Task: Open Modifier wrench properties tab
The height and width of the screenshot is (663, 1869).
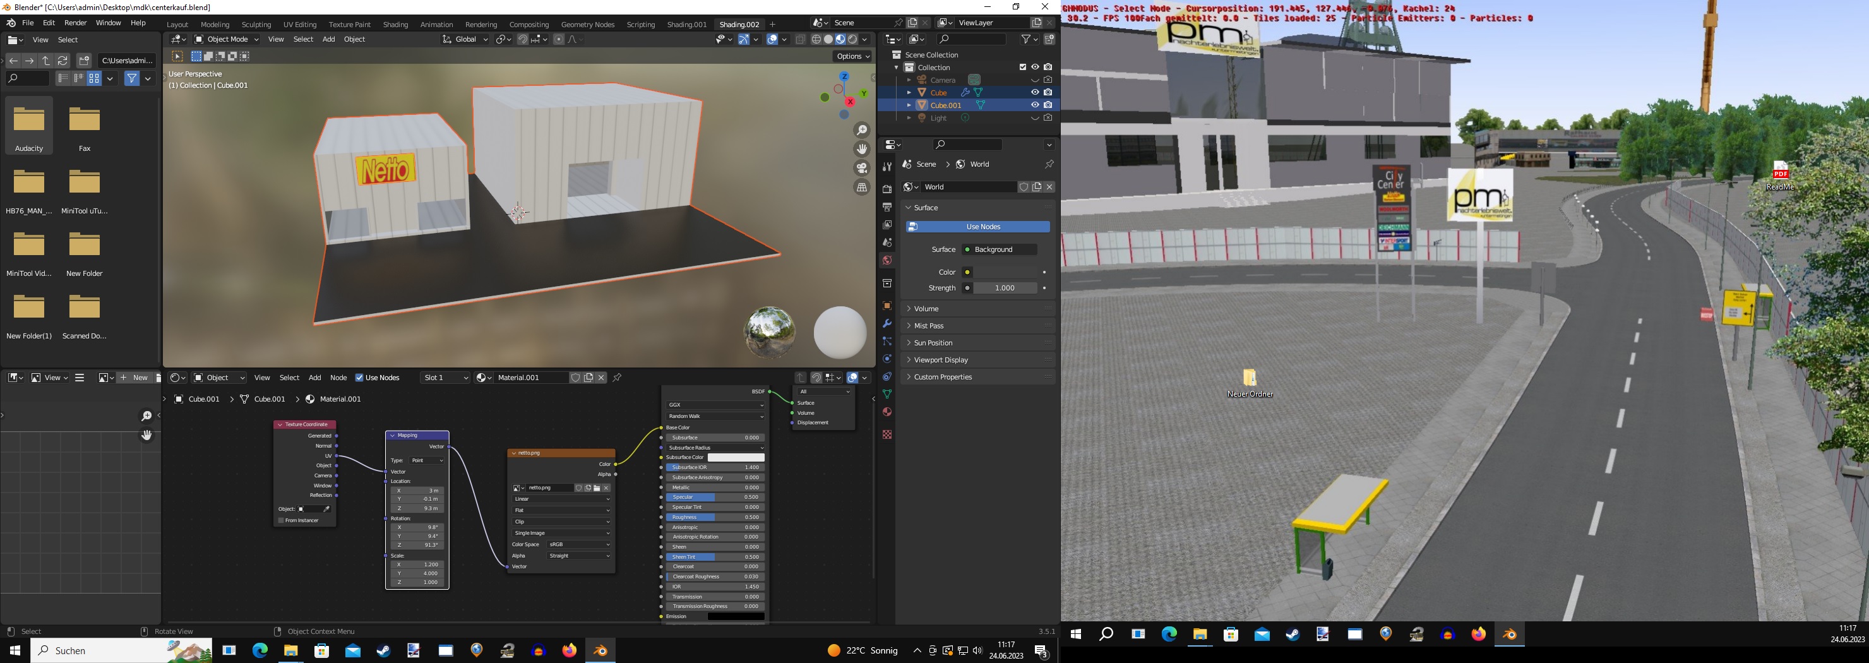Action: [x=887, y=323]
